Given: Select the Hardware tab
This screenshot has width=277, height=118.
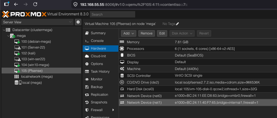Looking at the screenshot, I should (x=101, y=49).
